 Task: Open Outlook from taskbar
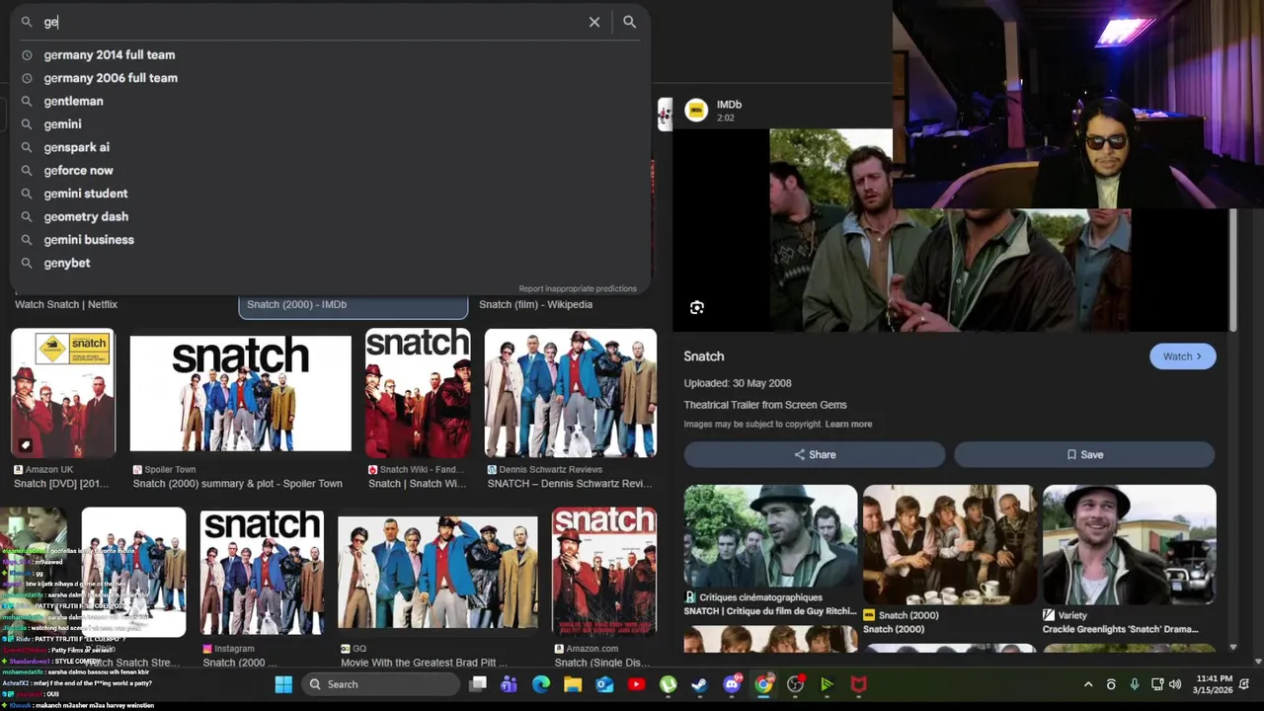(x=604, y=684)
